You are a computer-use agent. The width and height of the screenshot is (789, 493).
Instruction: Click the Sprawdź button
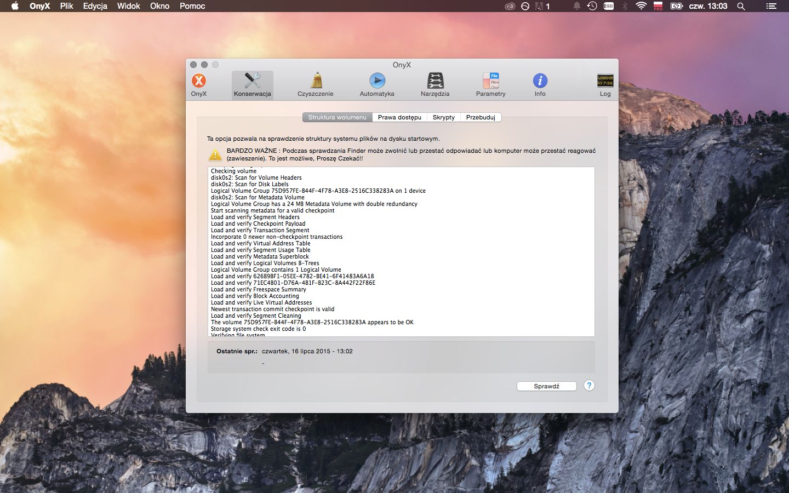click(546, 386)
